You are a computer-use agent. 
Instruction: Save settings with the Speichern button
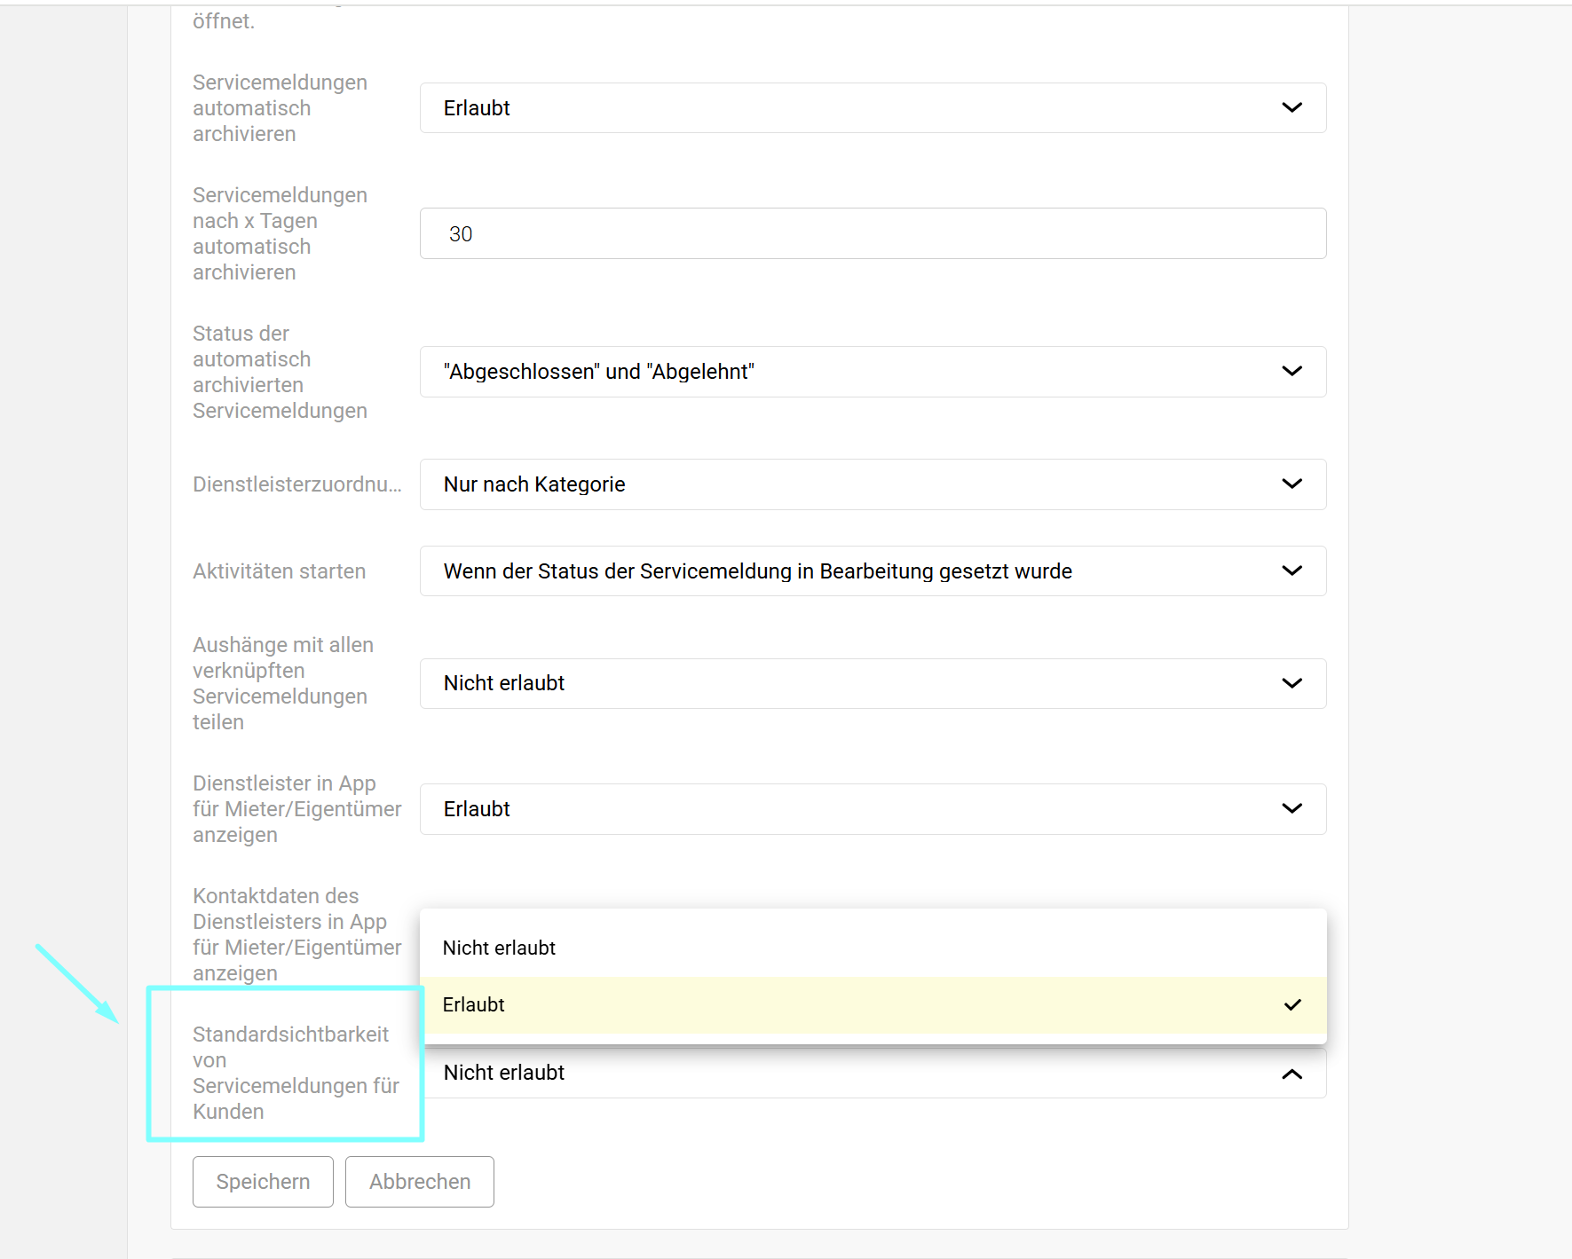click(263, 1182)
